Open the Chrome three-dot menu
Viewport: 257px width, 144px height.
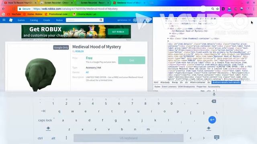tap(254, 9)
